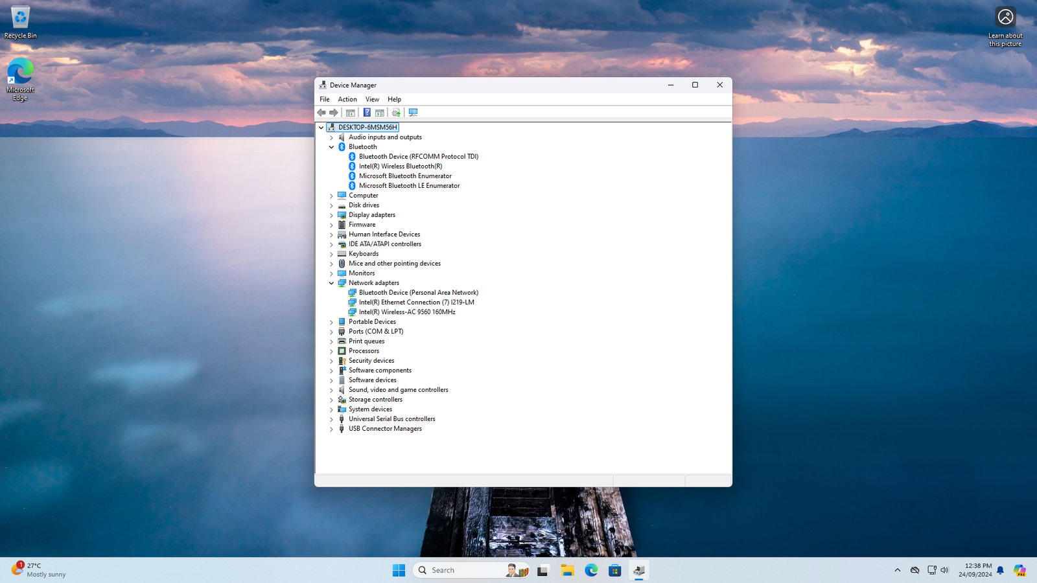This screenshot has height=583, width=1037.
Task: Click Scan for hardware changes toolbar icon
Action: click(x=413, y=113)
